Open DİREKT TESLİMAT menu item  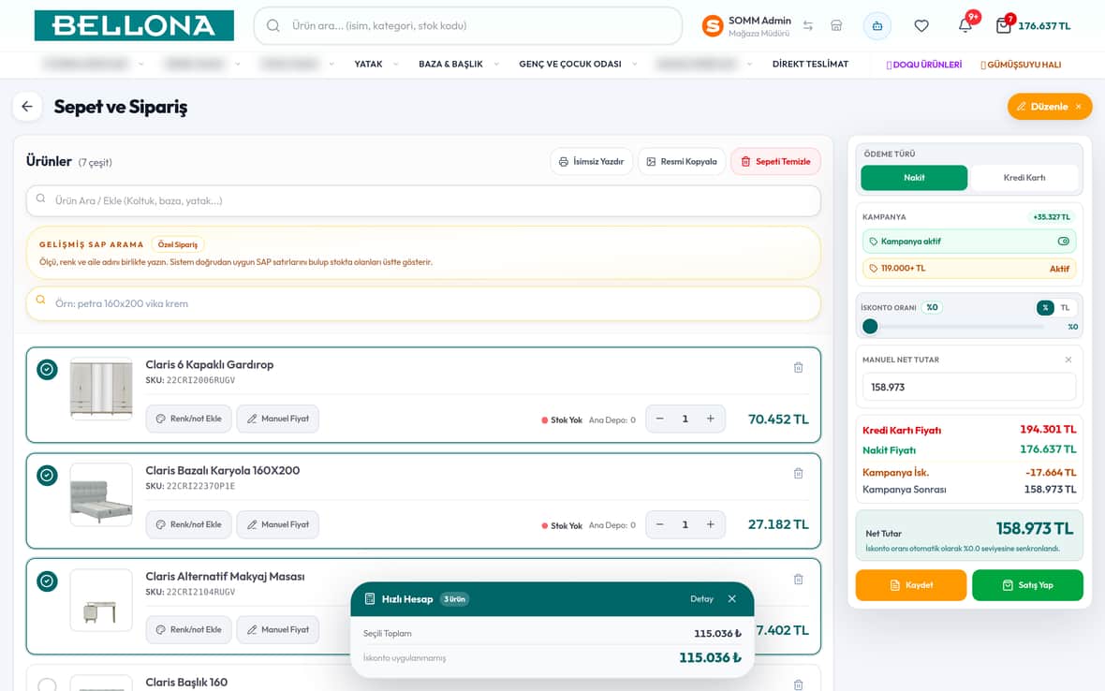[x=810, y=64]
